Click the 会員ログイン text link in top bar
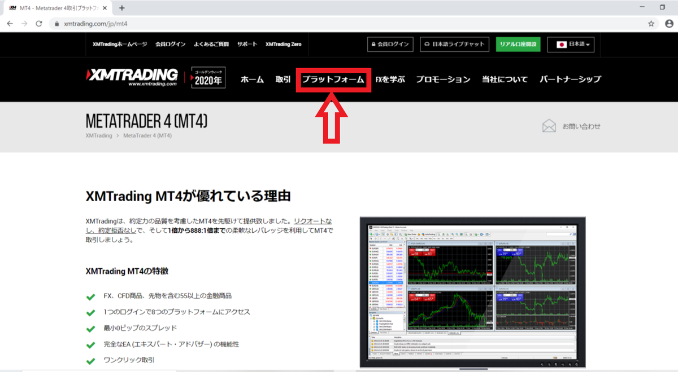The width and height of the screenshot is (678, 372). [x=170, y=44]
